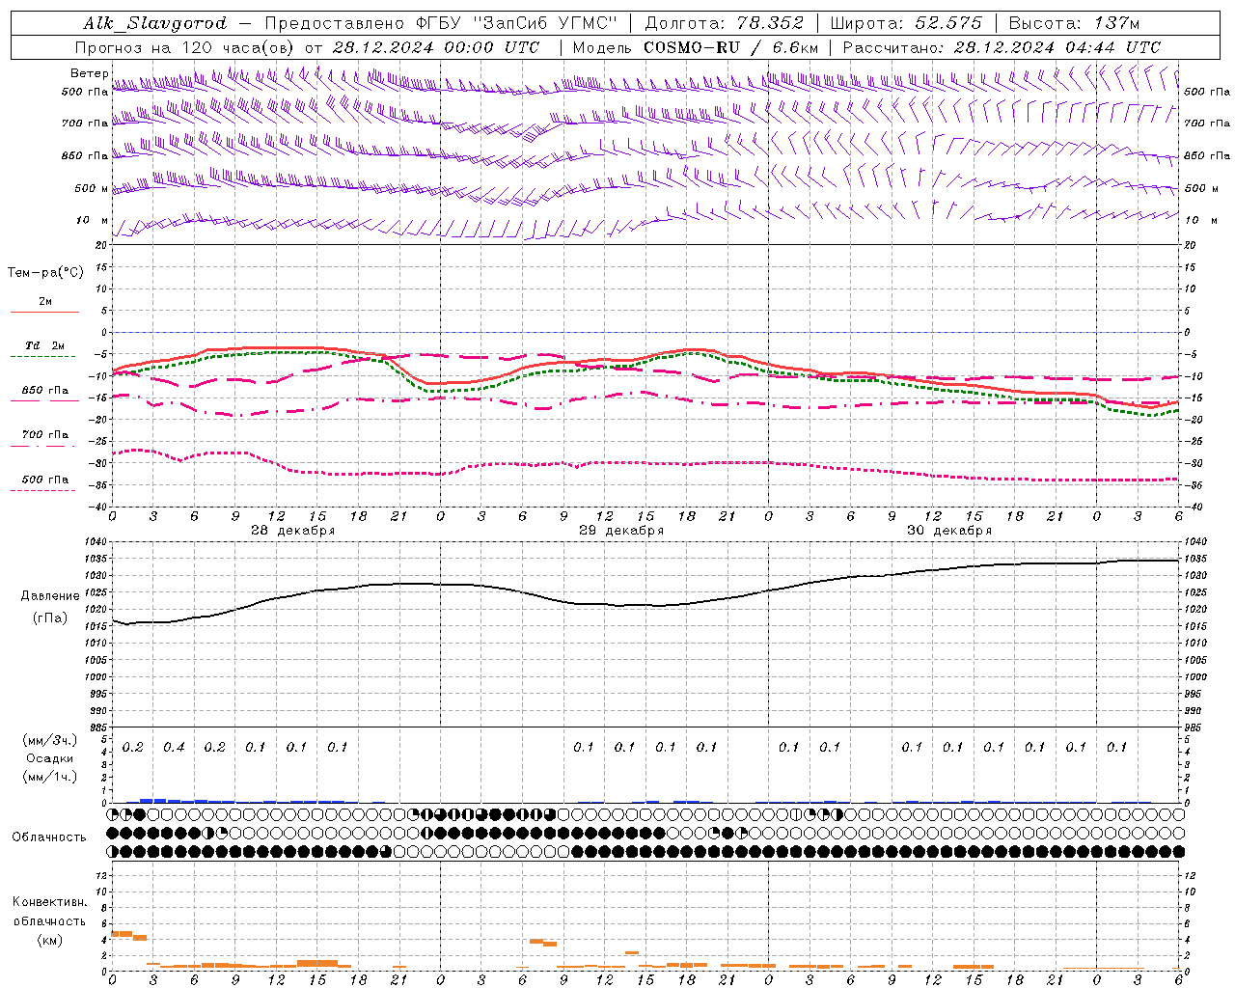Click the Конвективн. convective cloud label
The width and height of the screenshot is (1235, 988).
pos(49,902)
